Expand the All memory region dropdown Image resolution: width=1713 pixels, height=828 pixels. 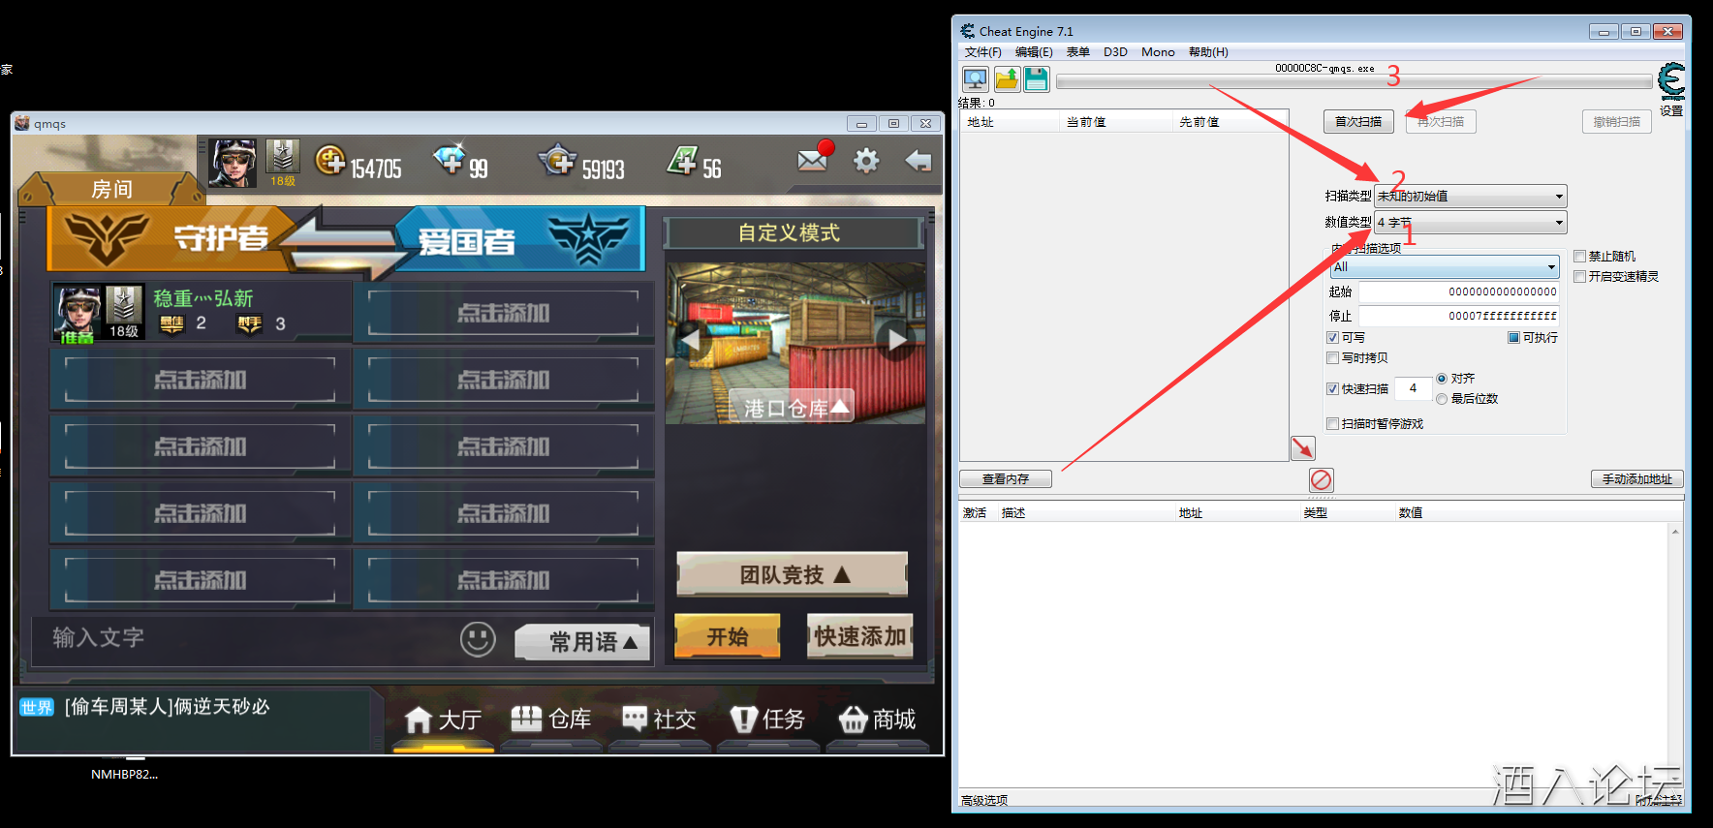pos(1445,267)
